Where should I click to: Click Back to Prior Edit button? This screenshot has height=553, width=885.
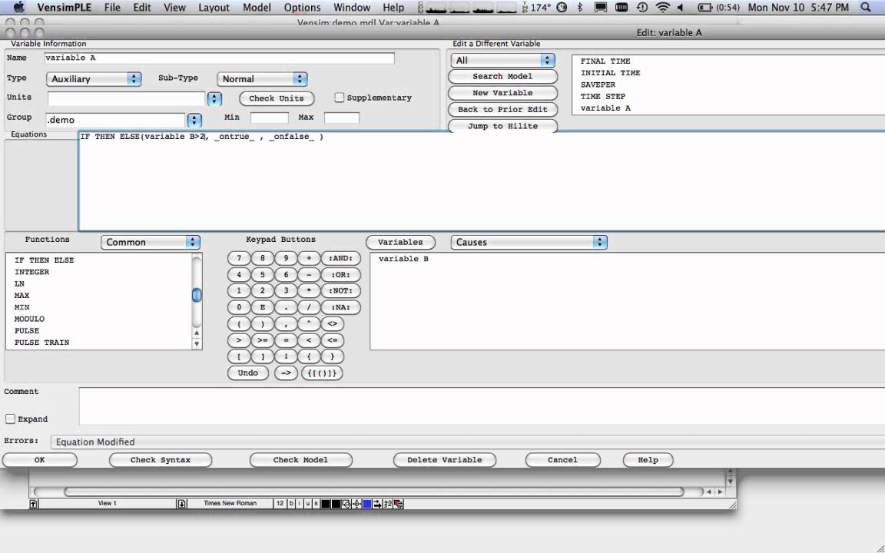pos(502,110)
